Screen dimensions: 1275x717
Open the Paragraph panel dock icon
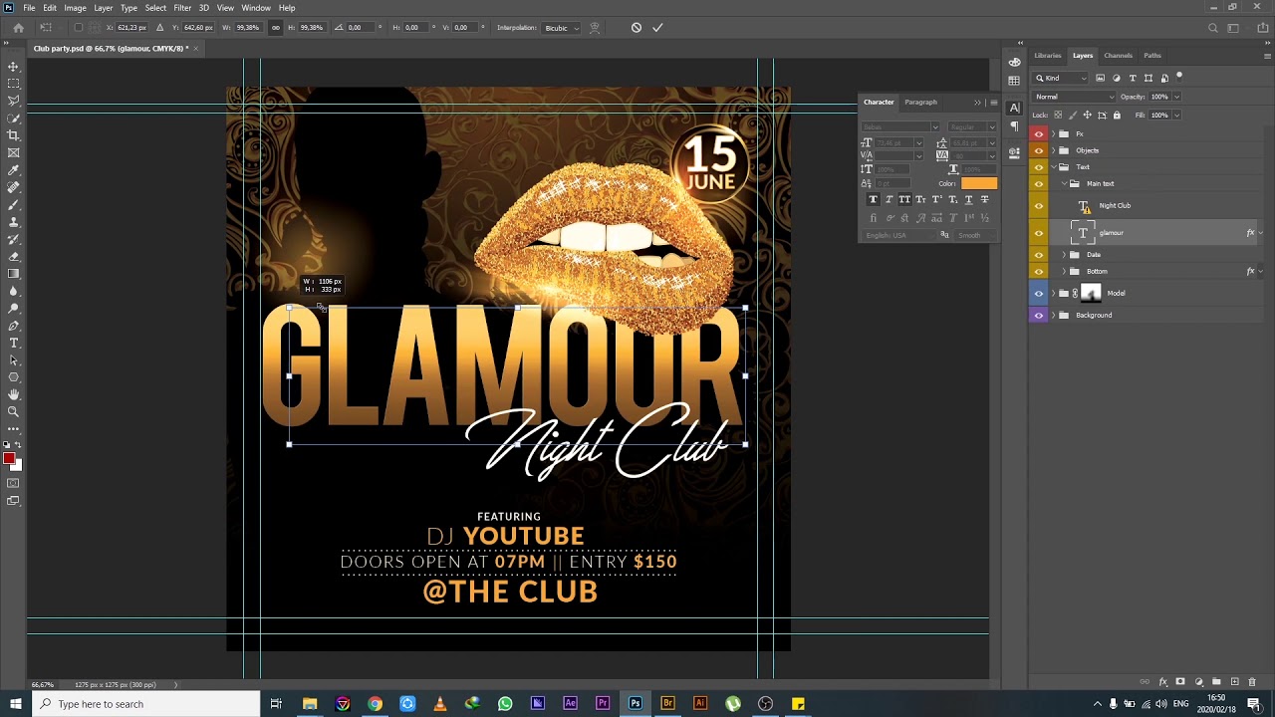[1014, 125]
